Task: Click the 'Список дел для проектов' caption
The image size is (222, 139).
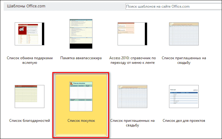Action: (184, 121)
